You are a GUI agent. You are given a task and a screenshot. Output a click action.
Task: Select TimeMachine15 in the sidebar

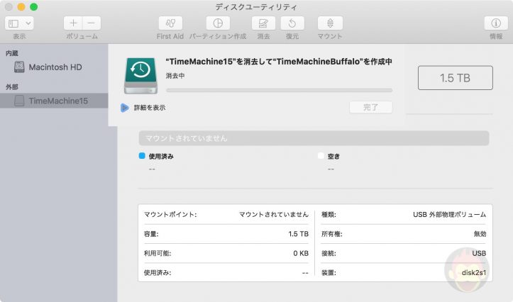point(54,101)
